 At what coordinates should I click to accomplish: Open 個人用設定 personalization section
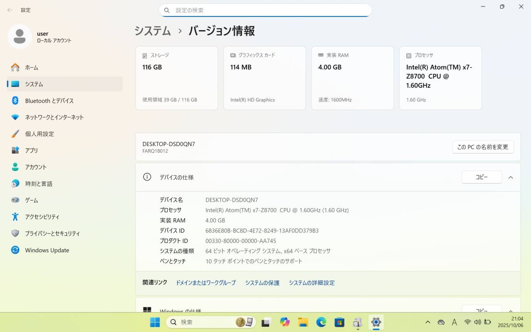(39, 134)
